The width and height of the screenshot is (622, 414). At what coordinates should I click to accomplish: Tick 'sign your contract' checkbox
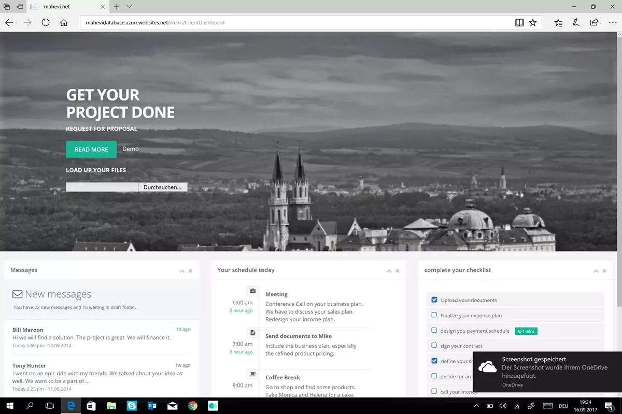click(x=434, y=345)
